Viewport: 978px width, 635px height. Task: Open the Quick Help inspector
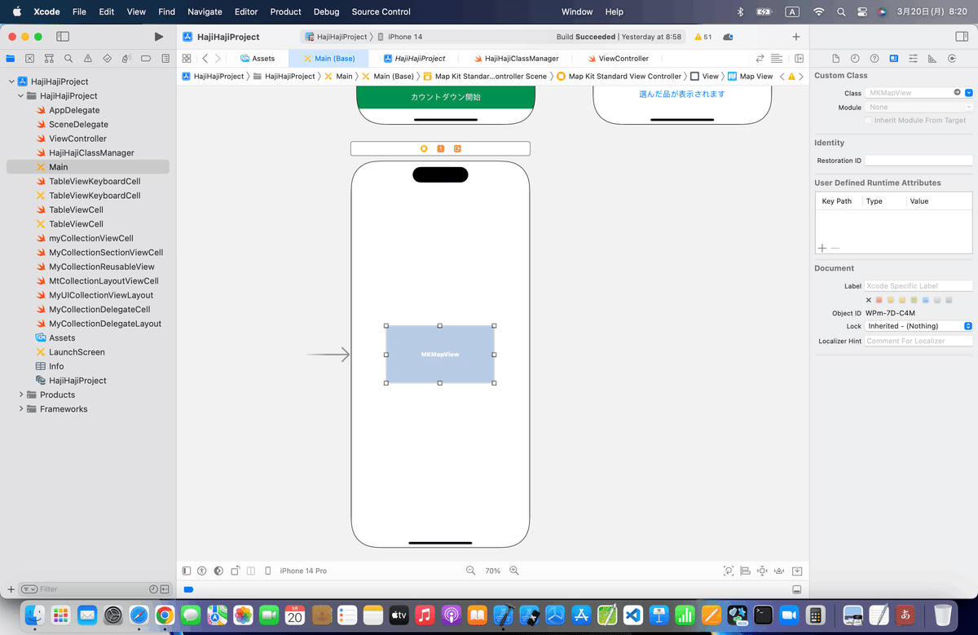[874, 59]
